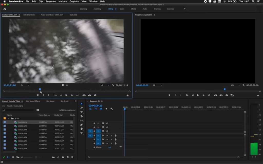Open the Sequence menu in menu bar
This screenshot has width=263, height=164.
(x=51, y=1)
